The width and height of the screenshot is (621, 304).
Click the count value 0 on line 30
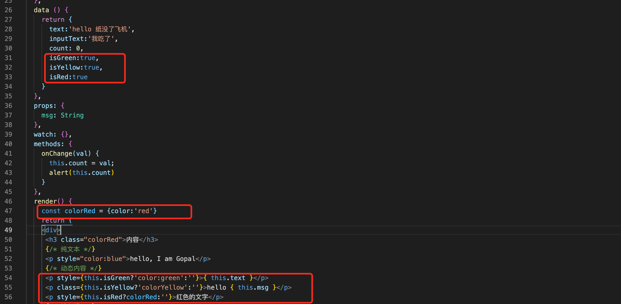(78, 48)
